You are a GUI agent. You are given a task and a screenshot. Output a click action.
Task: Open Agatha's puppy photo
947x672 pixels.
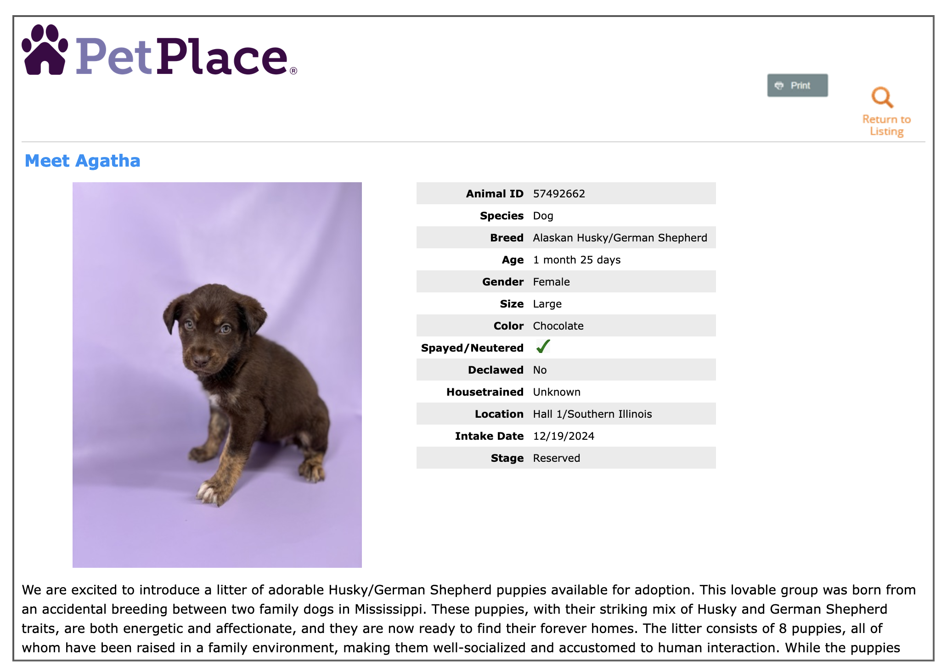pos(217,375)
